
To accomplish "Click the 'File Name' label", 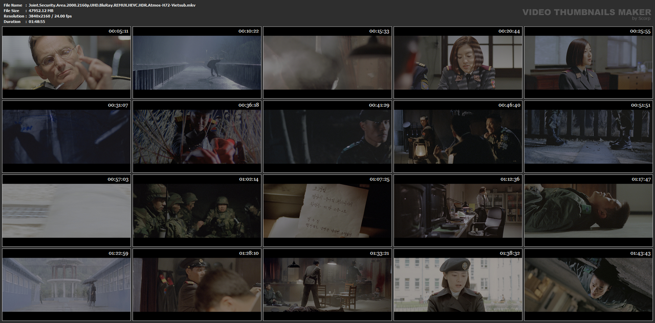I will [x=13, y=5].
